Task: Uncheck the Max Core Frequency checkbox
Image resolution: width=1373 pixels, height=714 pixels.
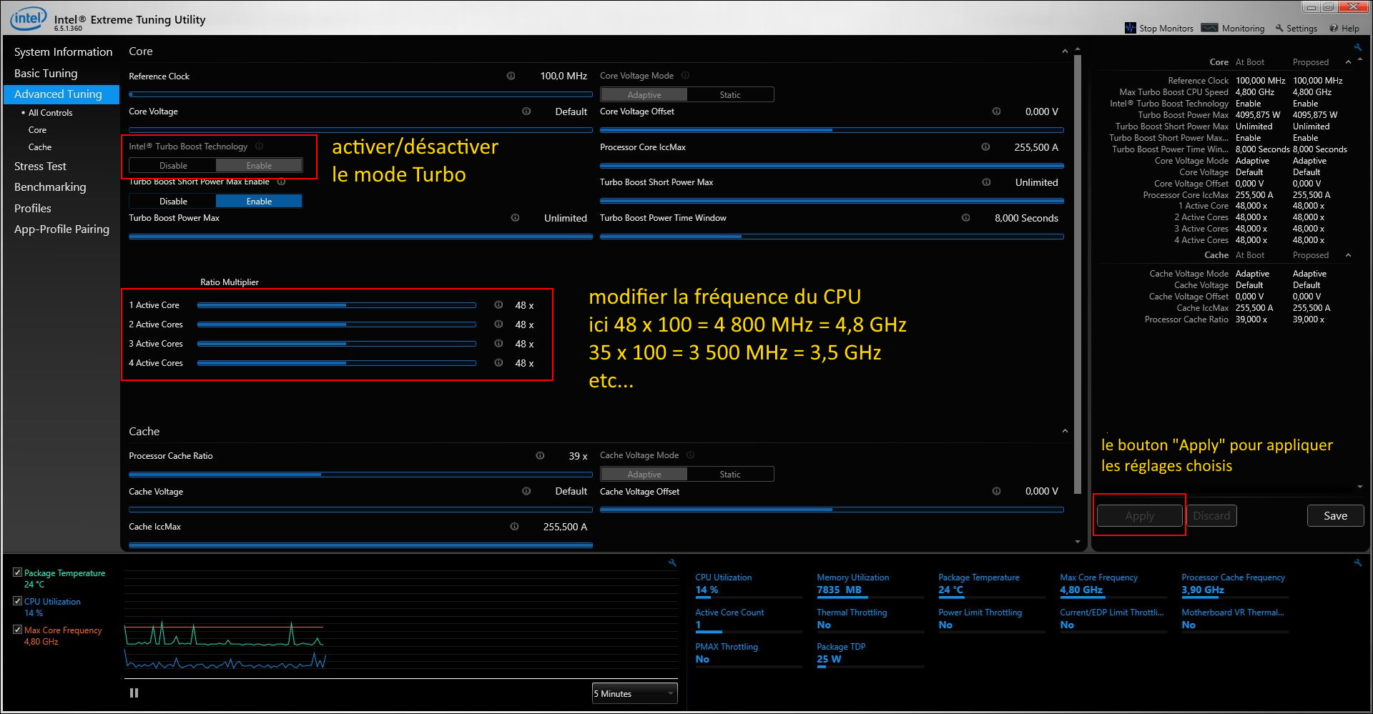Action: (17, 630)
